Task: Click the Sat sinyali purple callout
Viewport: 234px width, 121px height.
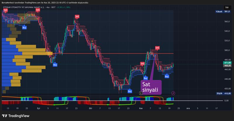Action: pyautogui.click(x=151, y=87)
